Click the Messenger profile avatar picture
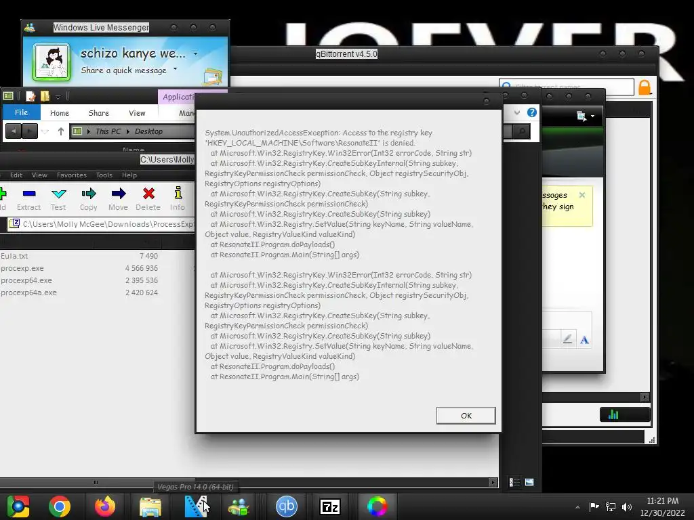 pos(52,62)
